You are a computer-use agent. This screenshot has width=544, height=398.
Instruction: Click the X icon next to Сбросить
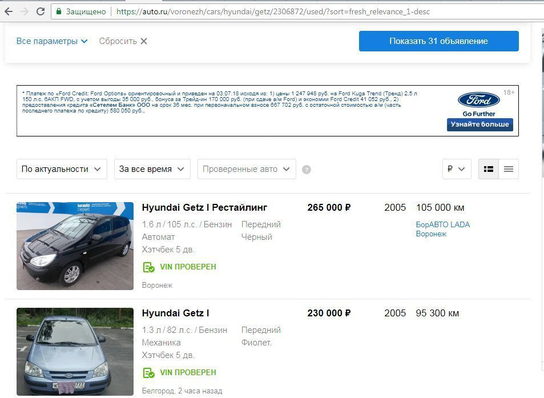(144, 41)
